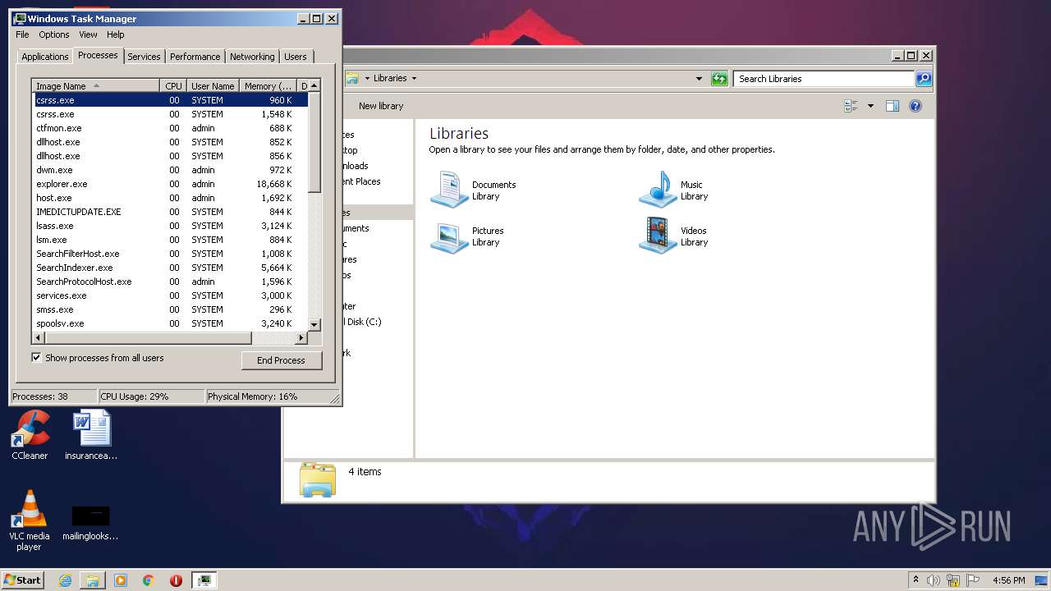Sort processes by CPU column
The width and height of the screenshot is (1051, 591).
coord(172,85)
